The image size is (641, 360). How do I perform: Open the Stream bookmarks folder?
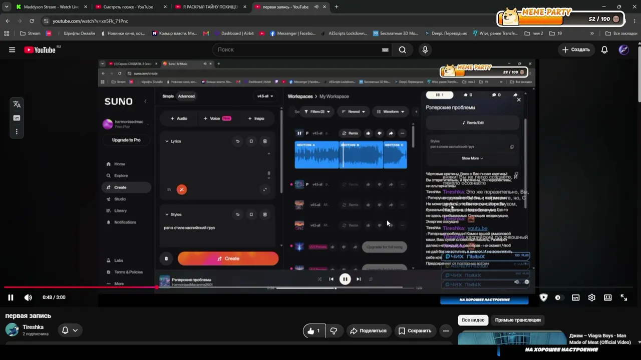pos(31,33)
